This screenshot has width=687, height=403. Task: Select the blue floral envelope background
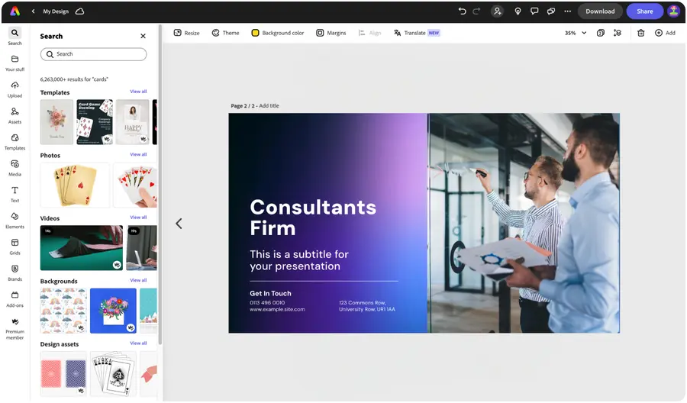[114, 311]
